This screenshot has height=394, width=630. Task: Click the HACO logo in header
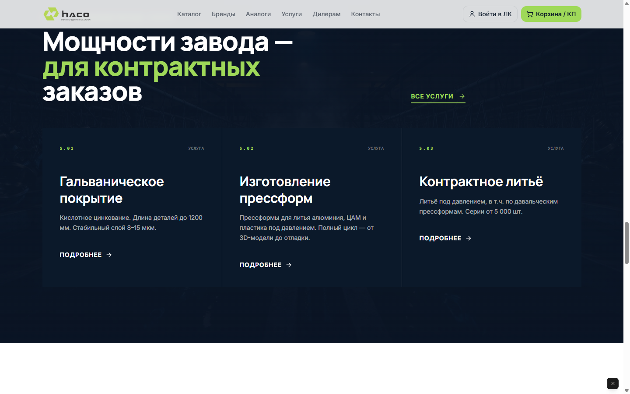[x=67, y=14]
